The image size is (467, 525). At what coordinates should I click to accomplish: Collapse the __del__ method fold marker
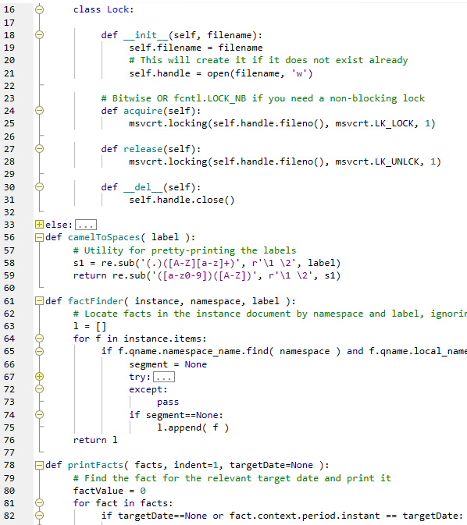pyautogui.click(x=40, y=186)
